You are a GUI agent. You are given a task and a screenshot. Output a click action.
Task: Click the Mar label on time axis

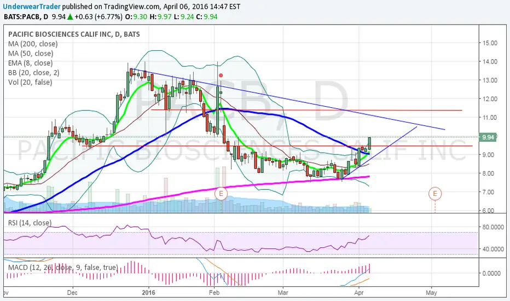(x=283, y=293)
